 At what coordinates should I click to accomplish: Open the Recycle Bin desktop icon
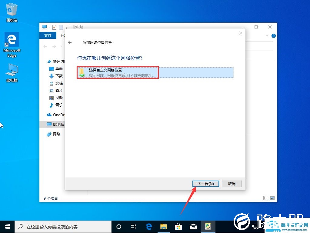(12, 12)
